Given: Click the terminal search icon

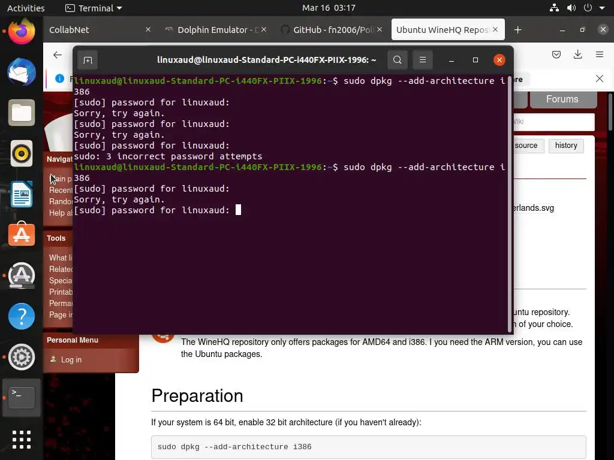Looking at the screenshot, I should pos(397,60).
